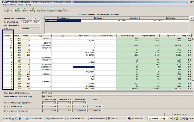Screen dimensions: 194x122
Task: Click the emissions table vertical scrollbar
Action: pos(192,63)
